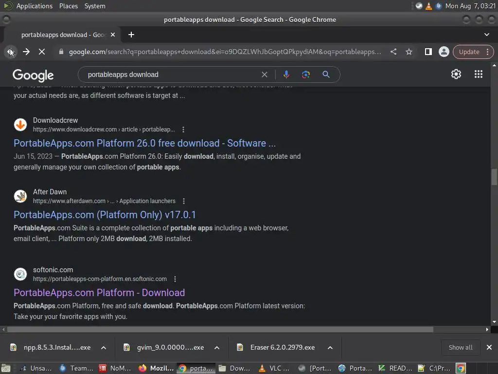The width and height of the screenshot is (498, 374).
Task: Stop loading the page
Action: 42,52
